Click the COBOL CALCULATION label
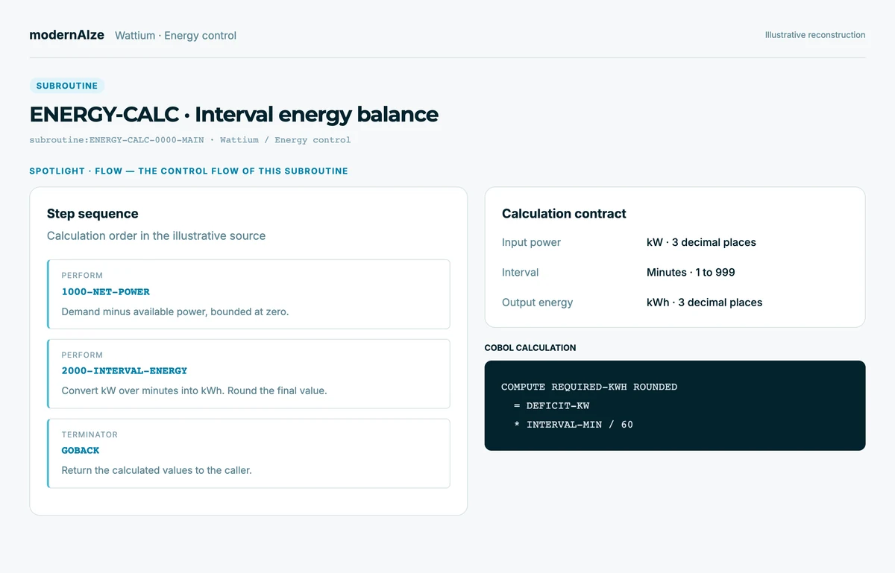Image resolution: width=895 pixels, height=573 pixels. 530,348
